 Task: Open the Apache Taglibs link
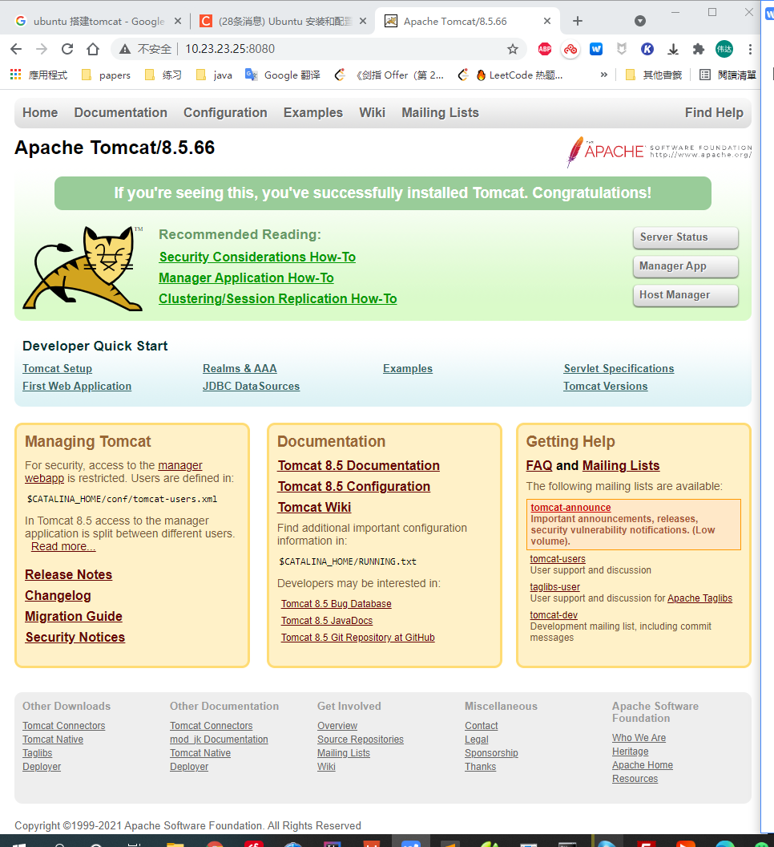(x=699, y=598)
